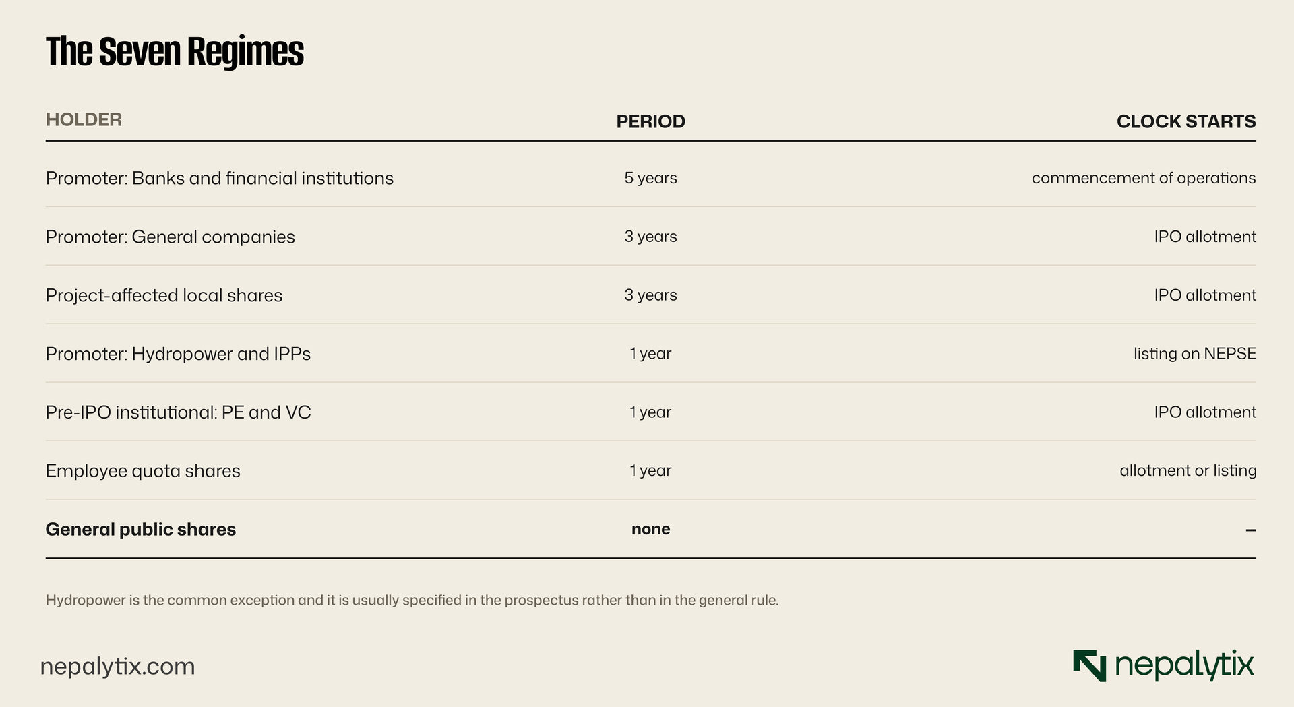Open the nepalytix.com link
The image size is (1294, 707).
tap(118, 667)
